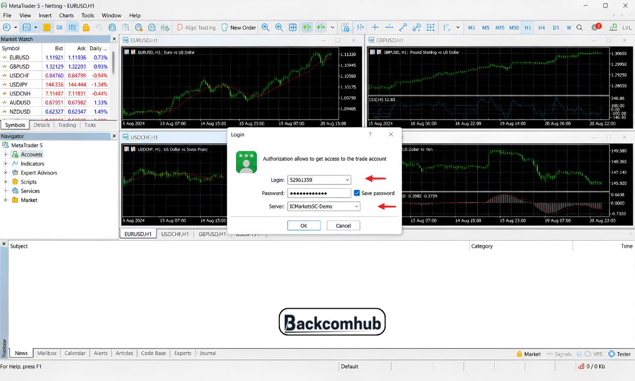Select the Fibonacci grid drawing tool
Image resolution: width=635 pixels, height=381 pixels.
click(431, 28)
